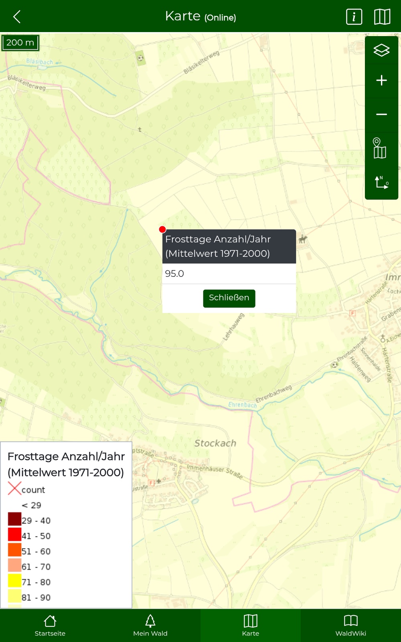Image resolution: width=401 pixels, height=642 pixels.
Task: Zoom in with the plus button
Action: (x=381, y=81)
